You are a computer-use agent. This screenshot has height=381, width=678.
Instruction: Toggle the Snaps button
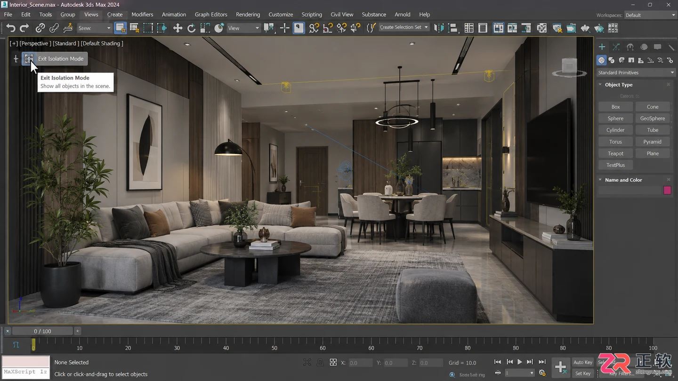tap(314, 28)
